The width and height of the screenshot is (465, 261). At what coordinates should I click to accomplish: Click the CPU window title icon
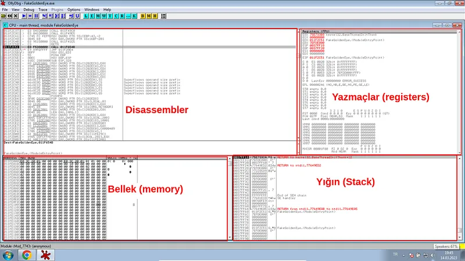coord(5,25)
